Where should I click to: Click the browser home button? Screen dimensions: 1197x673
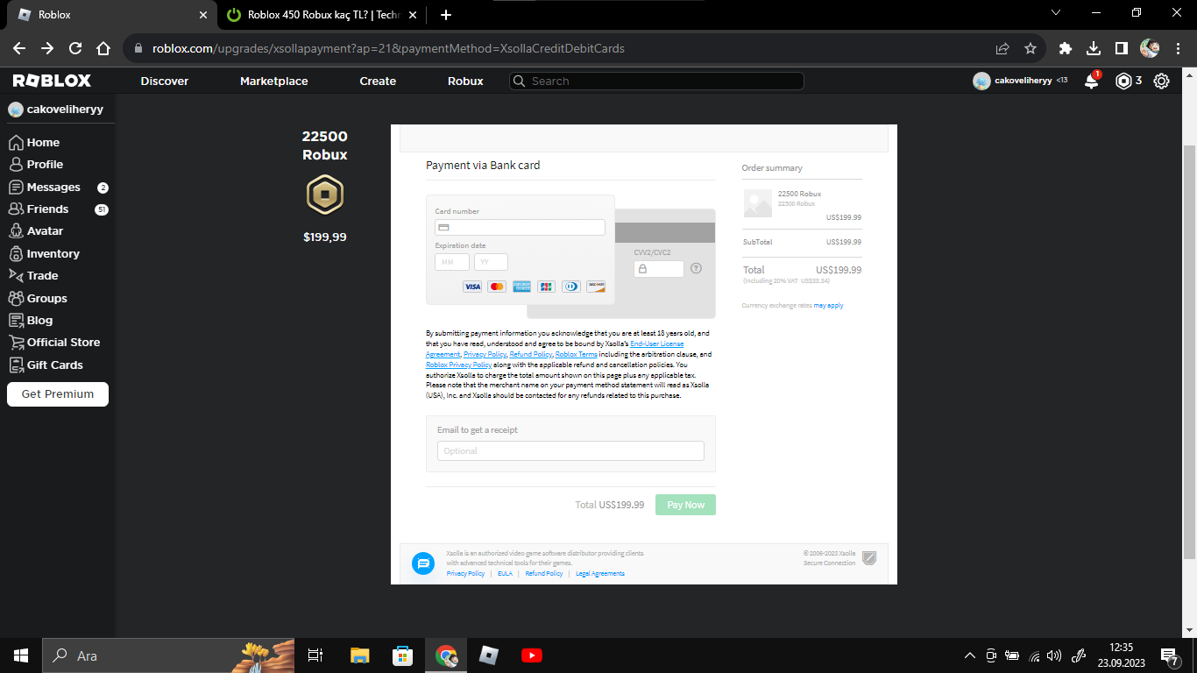tap(103, 48)
